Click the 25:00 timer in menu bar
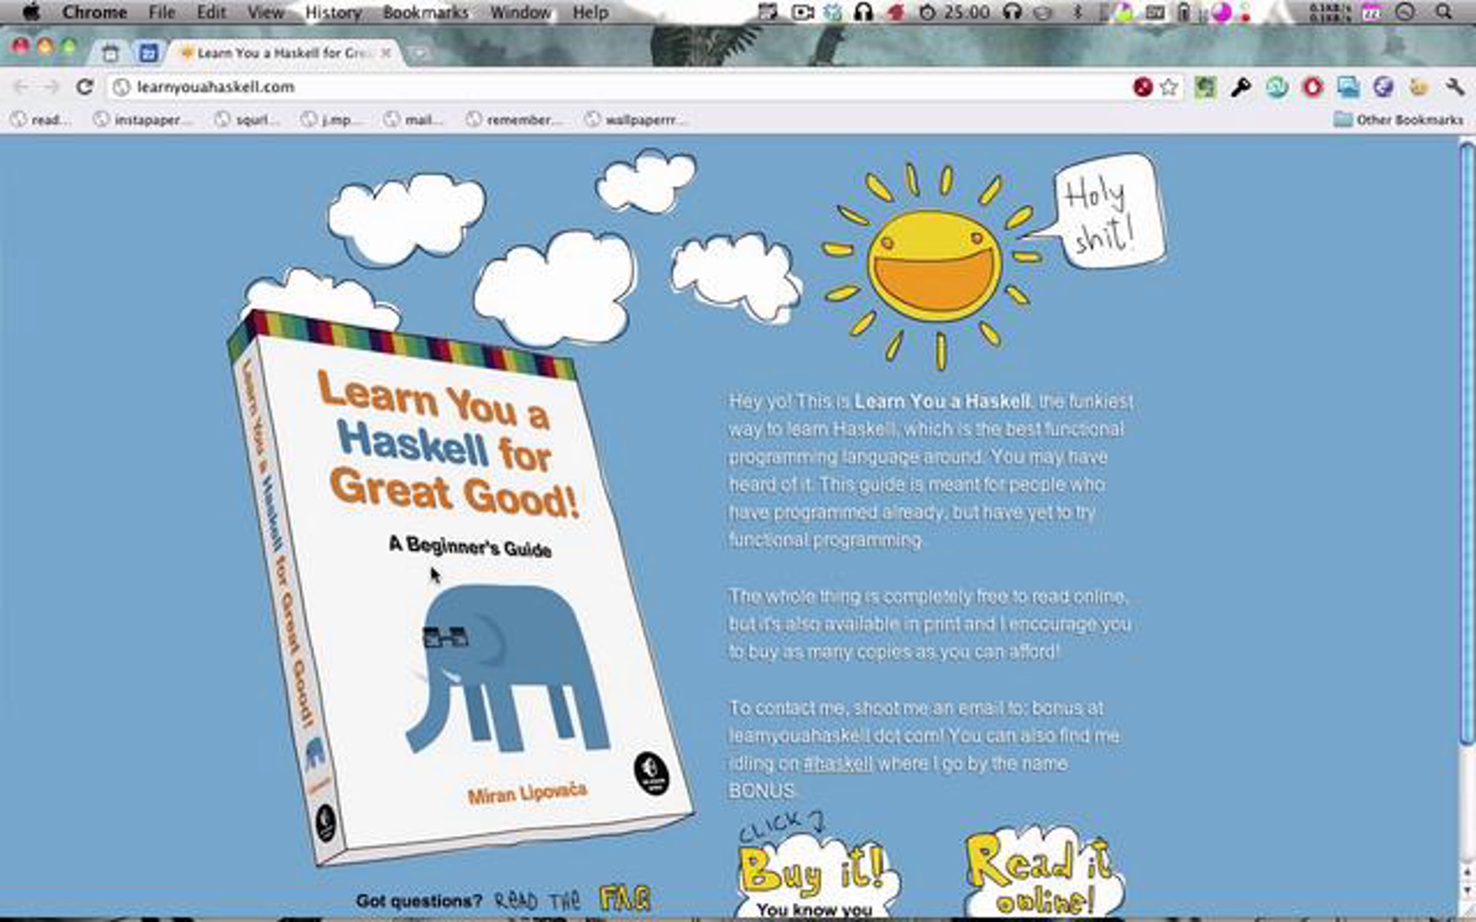Image resolution: width=1476 pixels, height=922 pixels. [x=955, y=12]
